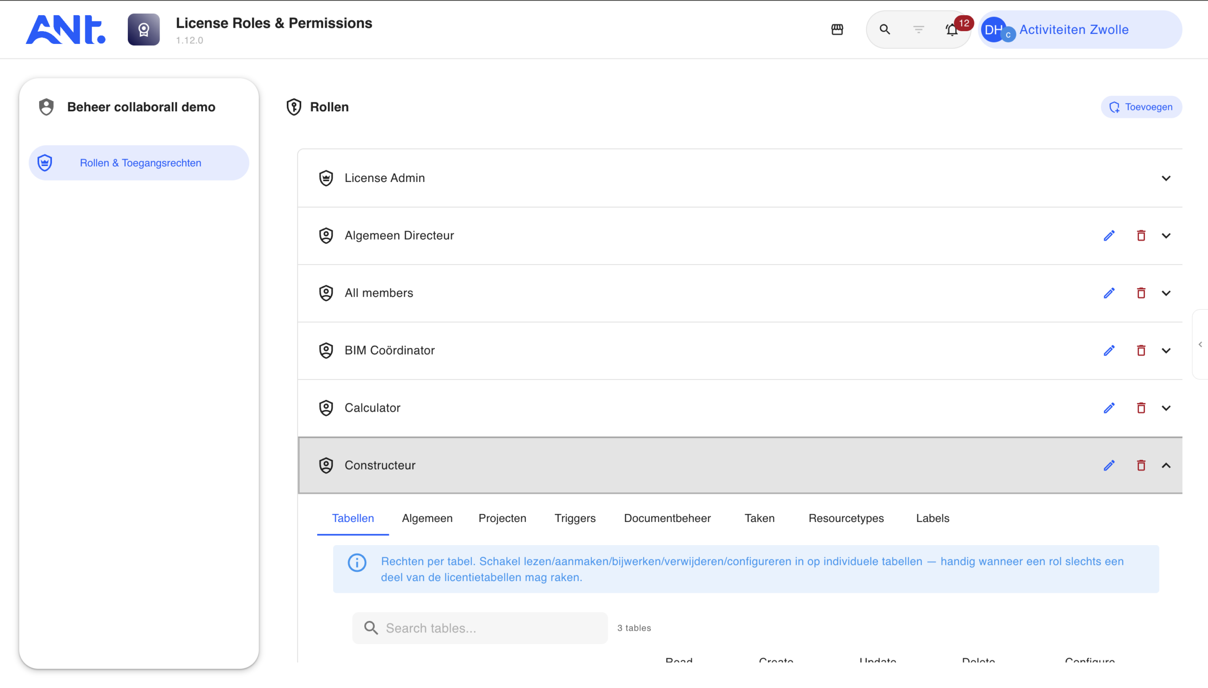Delete the All members role
Viewport: 1208px width, 688px height.
click(x=1141, y=293)
